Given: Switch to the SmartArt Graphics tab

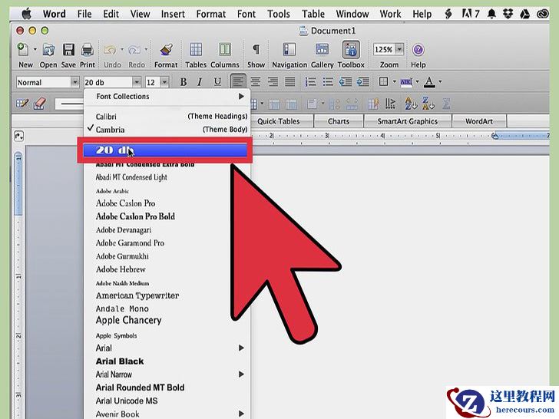Looking at the screenshot, I should click(407, 121).
